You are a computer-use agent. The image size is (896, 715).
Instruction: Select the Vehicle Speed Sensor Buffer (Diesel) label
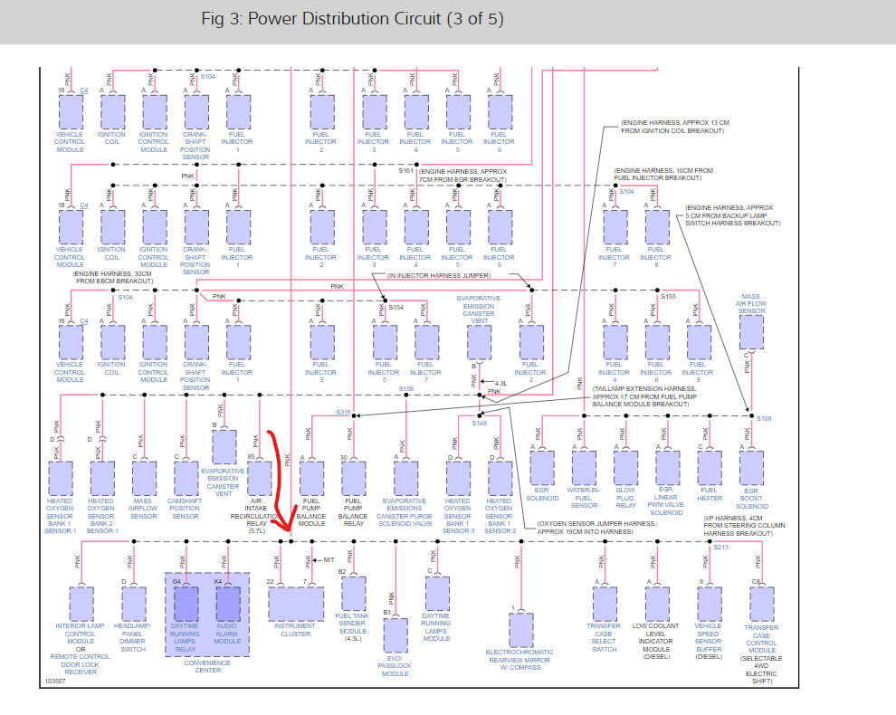708,642
